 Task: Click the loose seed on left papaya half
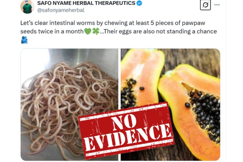pos(142,88)
